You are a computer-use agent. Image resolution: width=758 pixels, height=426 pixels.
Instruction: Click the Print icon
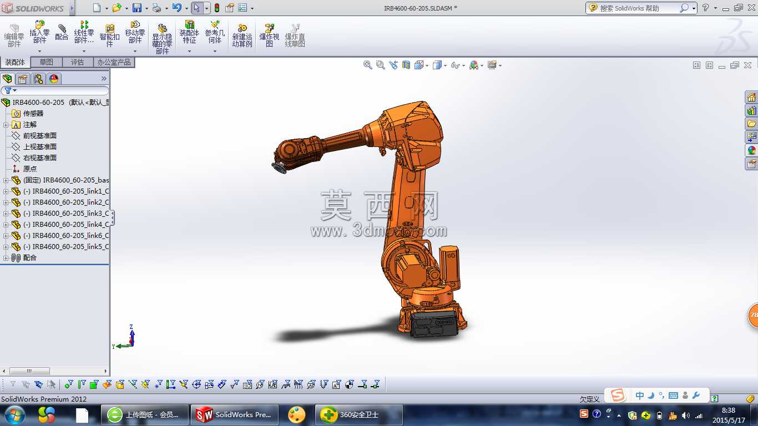(x=156, y=8)
